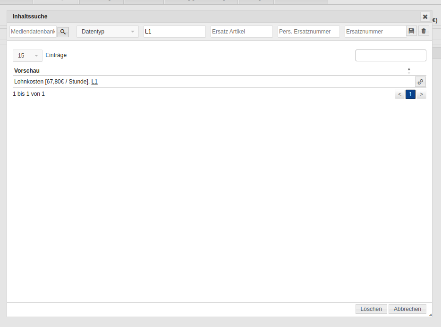Click the chain link icon in Lohnkosten row
Screen dimensions: 441x327
(x=420, y=82)
